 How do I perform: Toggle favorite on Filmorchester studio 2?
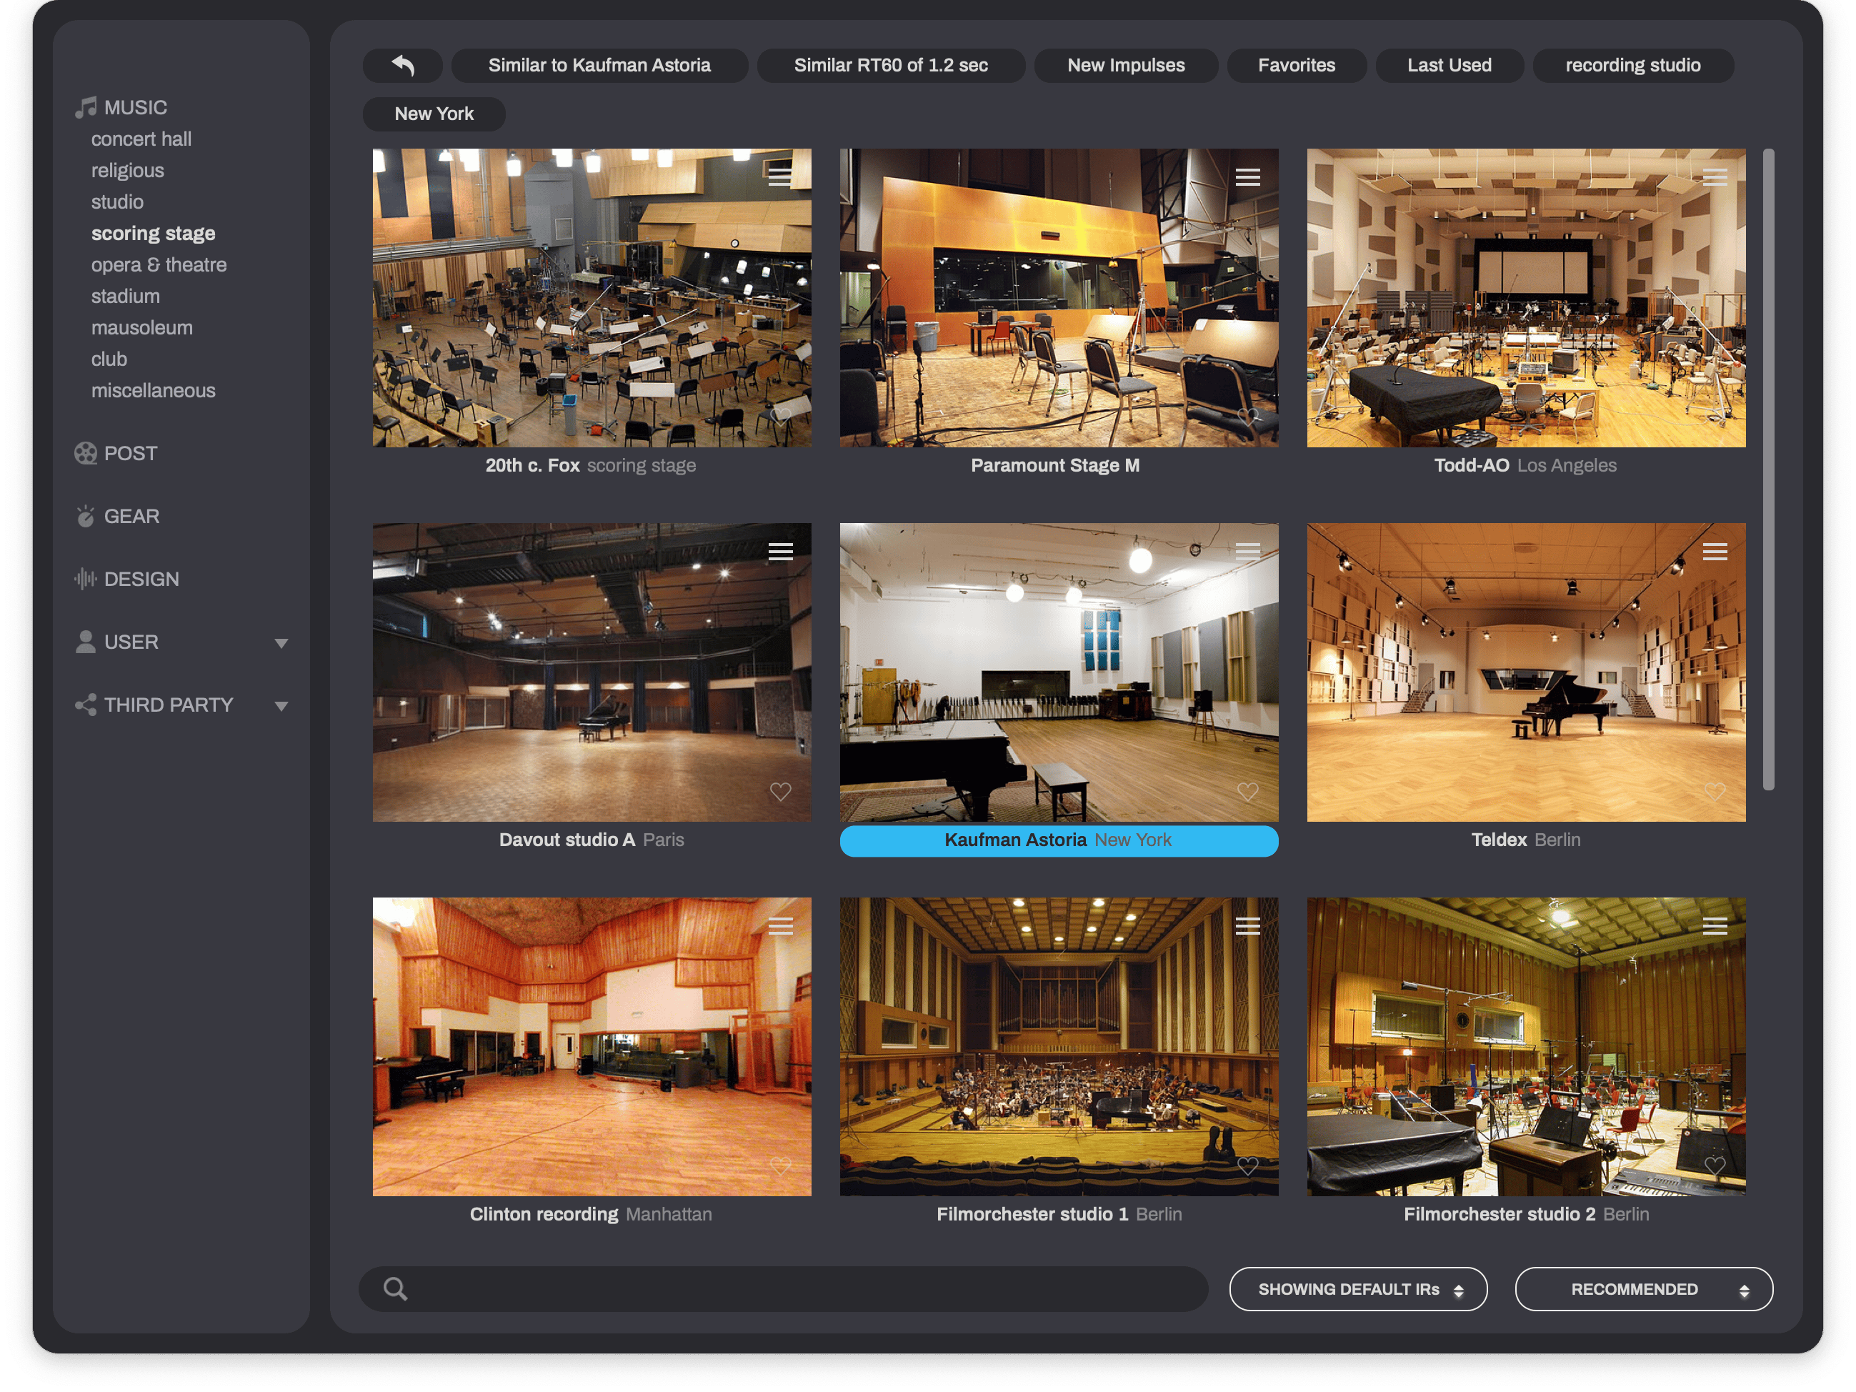click(1716, 1163)
